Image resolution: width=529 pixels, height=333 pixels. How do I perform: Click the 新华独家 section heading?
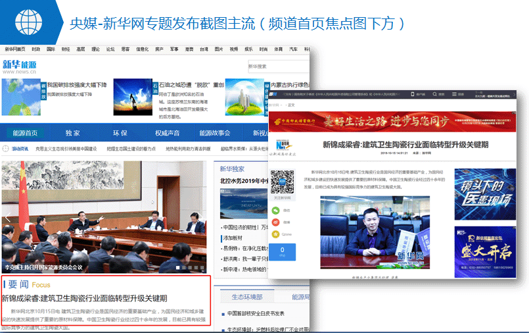pos(232,168)
